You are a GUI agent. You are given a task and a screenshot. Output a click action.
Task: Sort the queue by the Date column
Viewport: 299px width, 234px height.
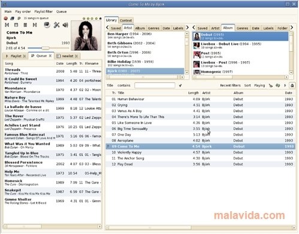60,64
